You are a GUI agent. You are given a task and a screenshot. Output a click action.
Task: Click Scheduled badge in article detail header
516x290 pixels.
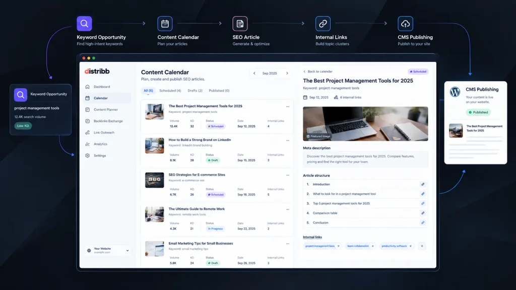[418, 71]
